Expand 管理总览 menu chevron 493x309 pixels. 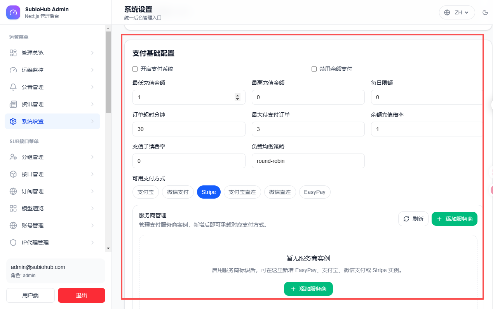[x=92, y=53]
